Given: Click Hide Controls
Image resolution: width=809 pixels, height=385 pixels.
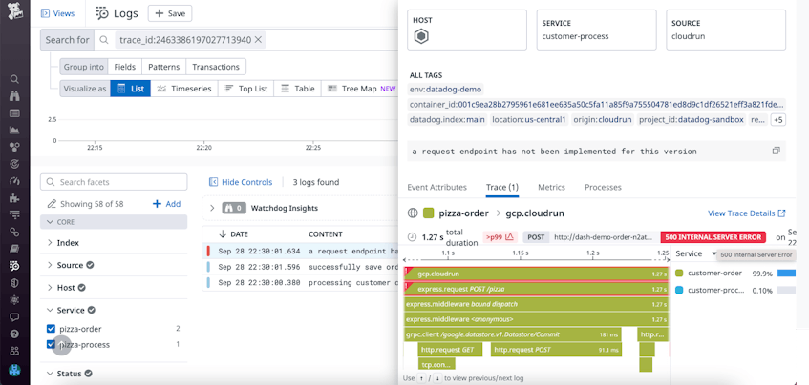Looking at the screenshot, I should click(241, 182).
